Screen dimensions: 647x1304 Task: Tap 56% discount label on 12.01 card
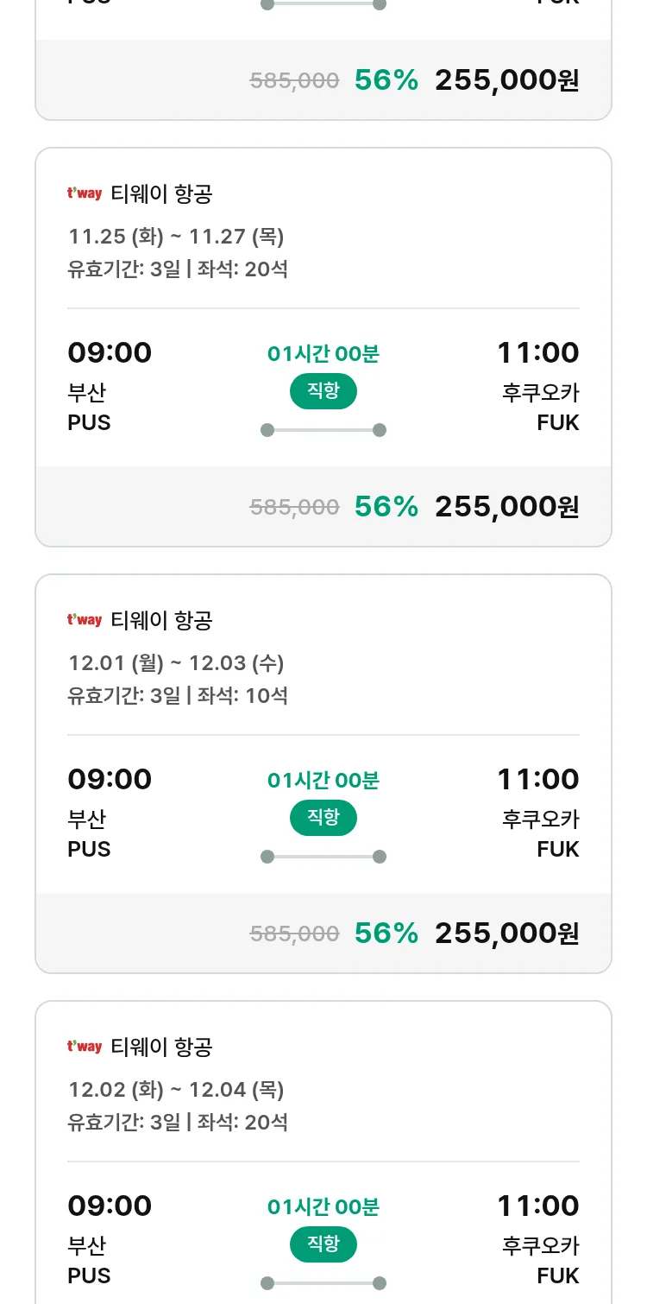click(386, 934)
